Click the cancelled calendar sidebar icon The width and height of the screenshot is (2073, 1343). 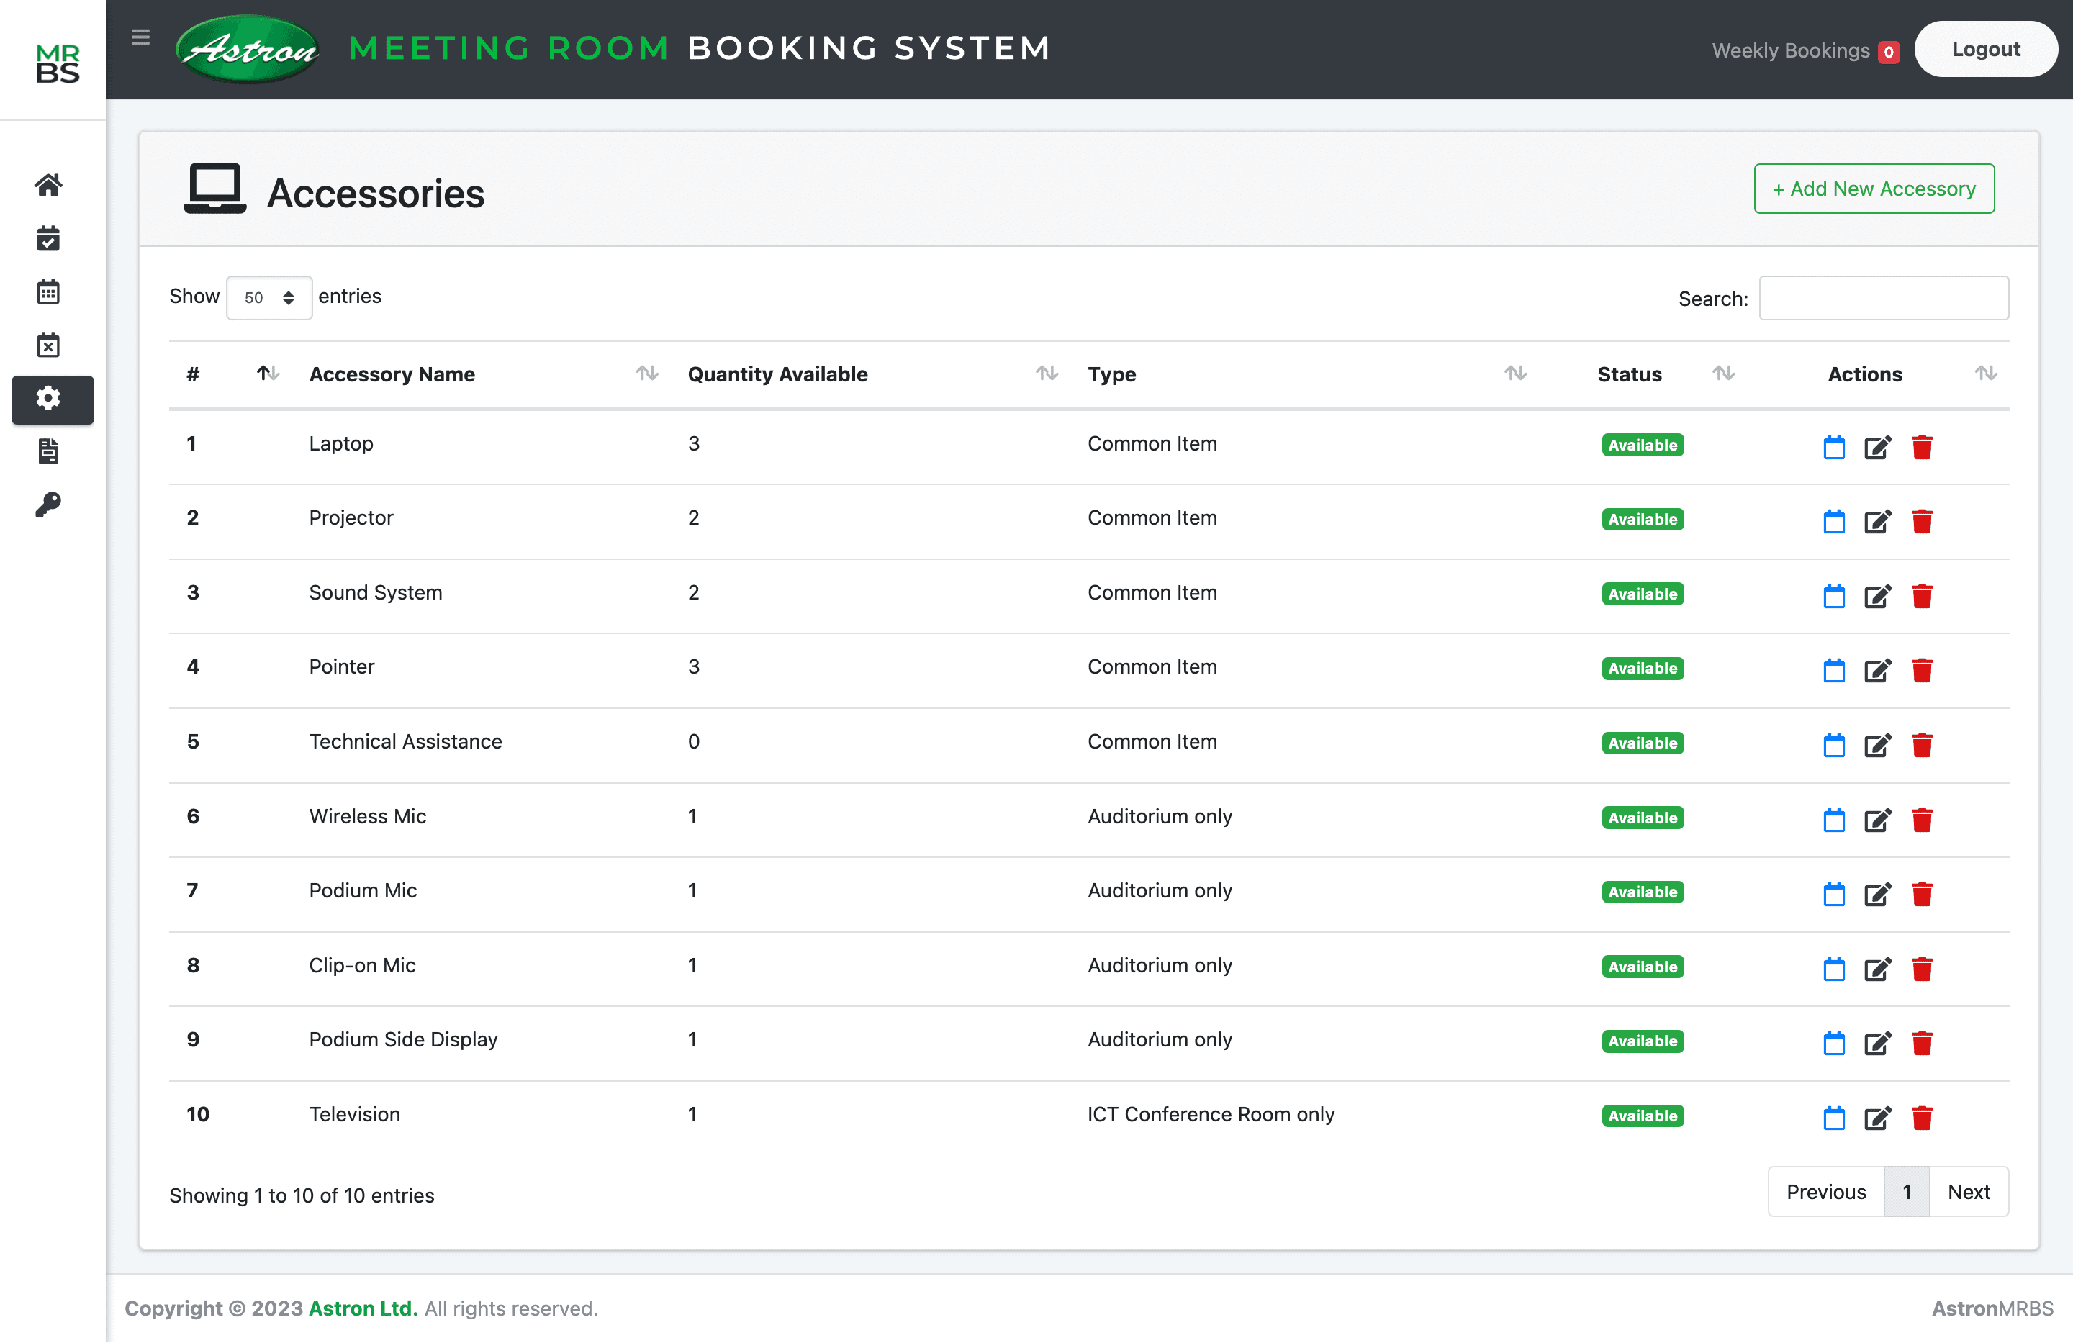(49, 345)
